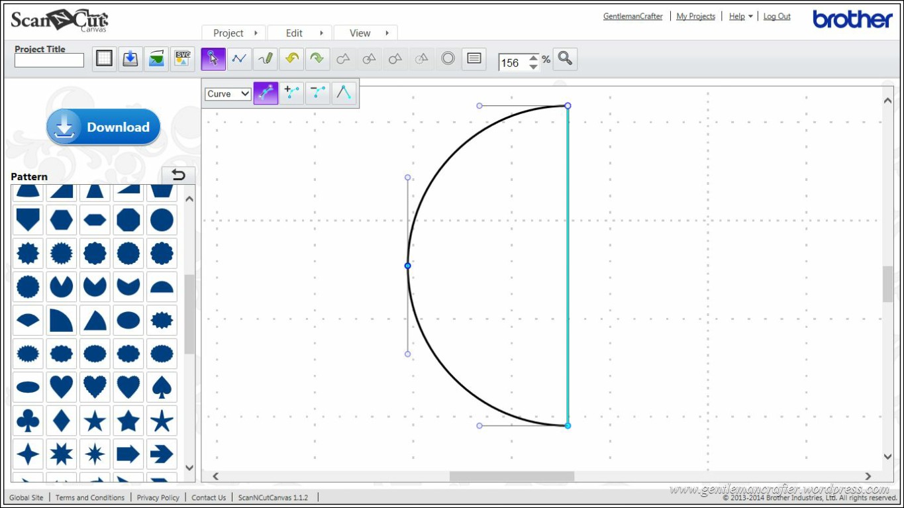The height and width of the screenshot is (508, 904).
Task: Open the Project menu
Action: click(234, 33)
